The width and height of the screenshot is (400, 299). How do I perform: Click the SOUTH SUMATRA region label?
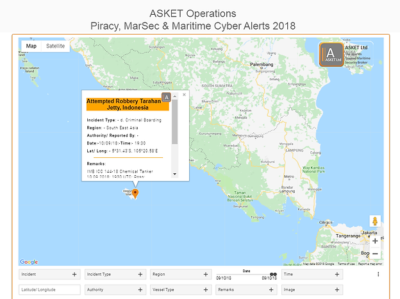coord(217,86)
